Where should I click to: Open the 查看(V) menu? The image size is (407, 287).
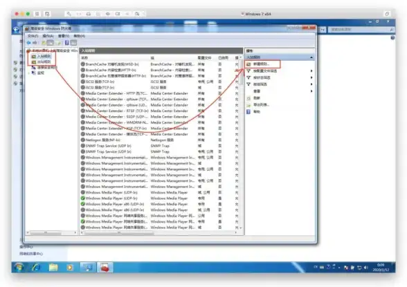(x=64, y=36)
